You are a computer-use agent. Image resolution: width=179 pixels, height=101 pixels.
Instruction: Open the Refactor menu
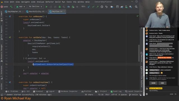click(x=50, y=2)
